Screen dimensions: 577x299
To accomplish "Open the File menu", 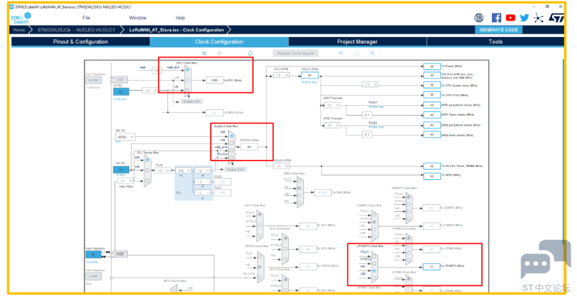I will coord(86,18).
